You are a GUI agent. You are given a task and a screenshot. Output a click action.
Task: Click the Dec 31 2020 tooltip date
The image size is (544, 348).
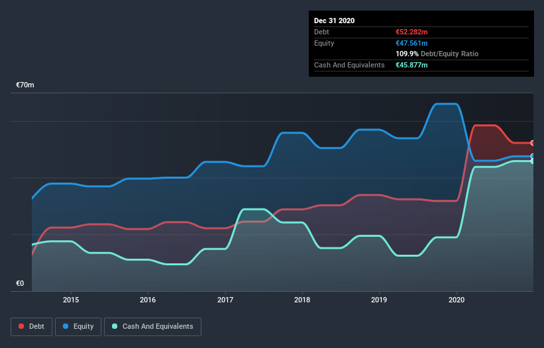(x=334, y=21)
